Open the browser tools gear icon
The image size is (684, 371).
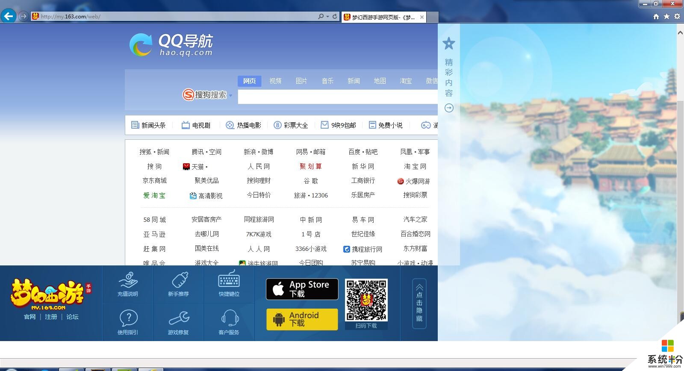click(x=677, y=16)
